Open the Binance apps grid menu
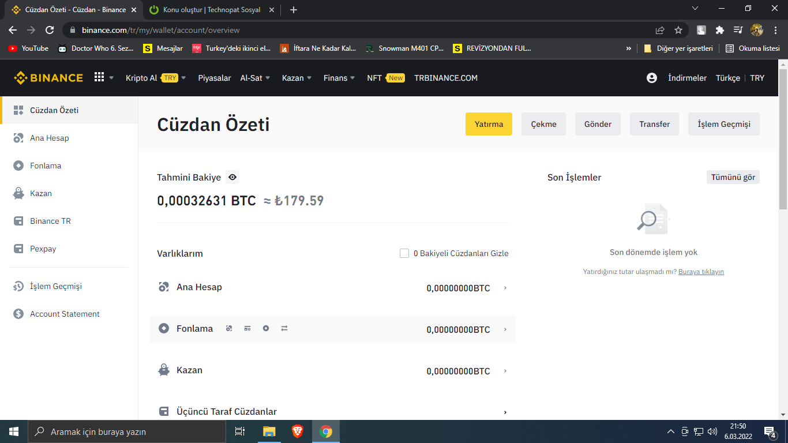The width and height of the screenshot is (788, 443). 99,77
